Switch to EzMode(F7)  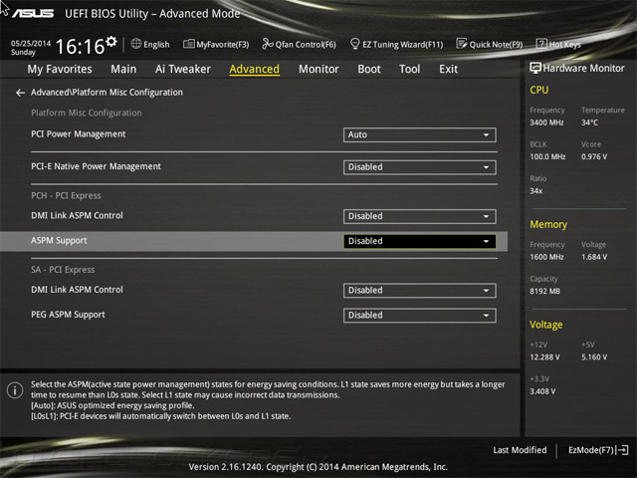[x=591, y=450]
